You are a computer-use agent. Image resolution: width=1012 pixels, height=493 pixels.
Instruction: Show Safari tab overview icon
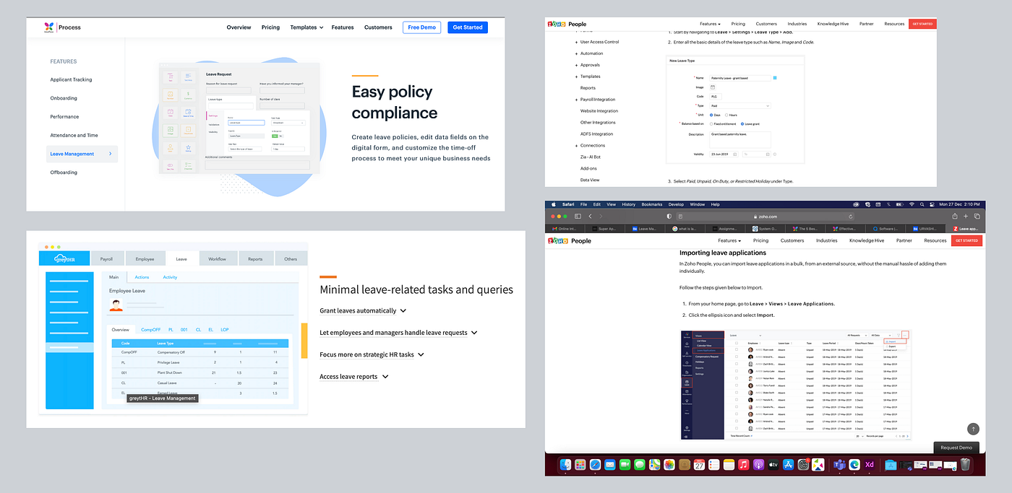(977, 216)
